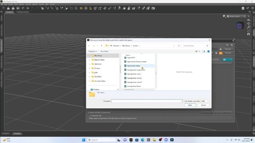This screenshot has height=143, width=255.
Task: Toggle the checkbox in background queue dialog
Action: [90, 116]
